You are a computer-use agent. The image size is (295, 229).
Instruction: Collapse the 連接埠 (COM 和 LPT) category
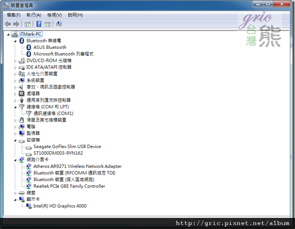click(x=15, y=107)
